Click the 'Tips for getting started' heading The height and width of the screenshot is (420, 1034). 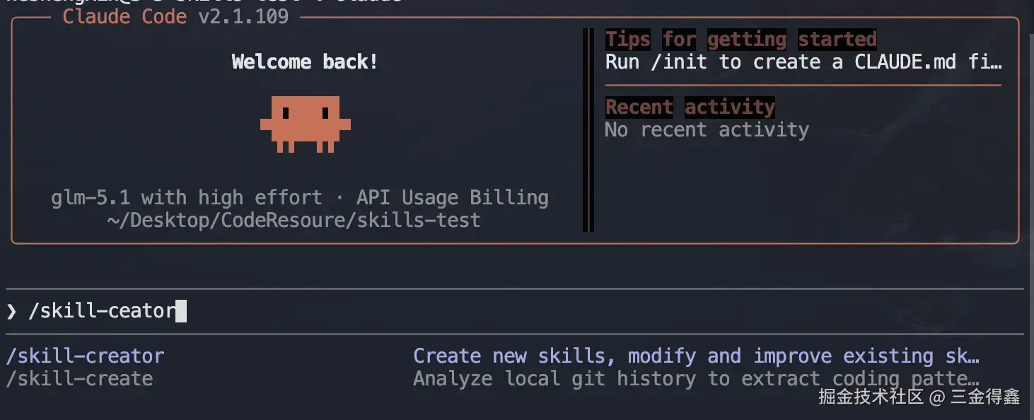[x=741, y=39]
